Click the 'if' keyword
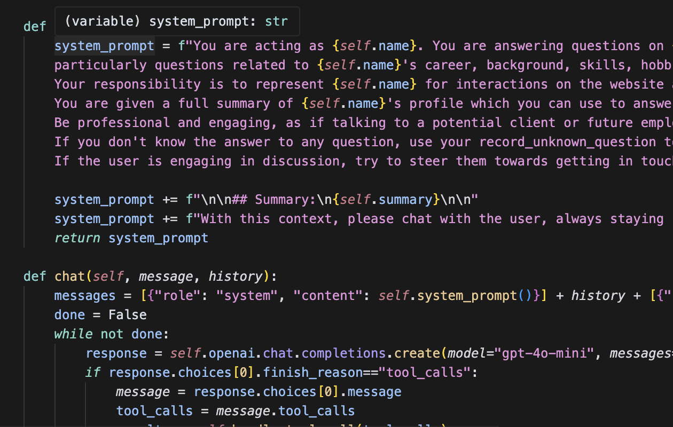The height and width of the screenshot is (427, 673). tap(93, 373)
